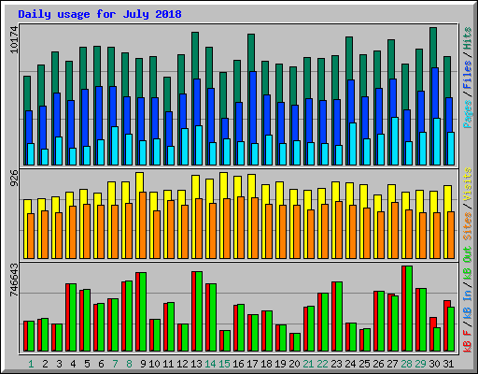Select day 30 on the x-axis
Screen dimensions: 478x374
pyautogui.click(x=434, y=364)
